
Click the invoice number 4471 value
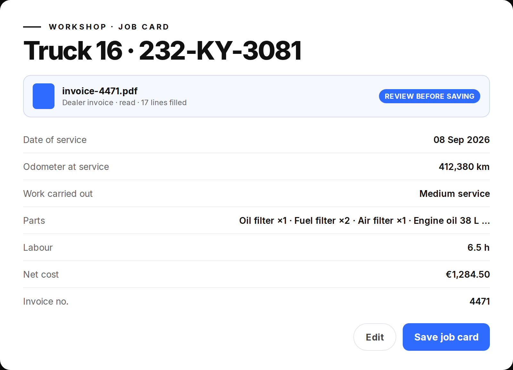pyautogui.click(x=480, y=301)
